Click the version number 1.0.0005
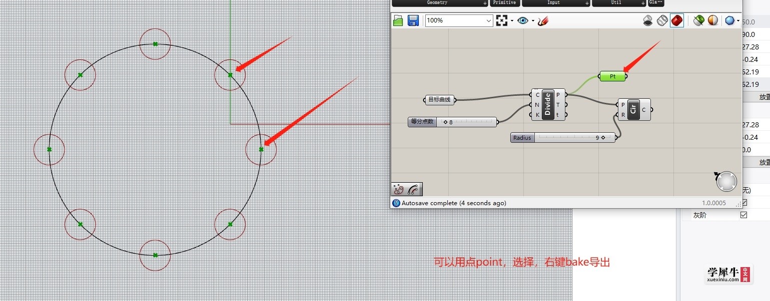Screen dimensions: 770x301 tap(713, 203)
